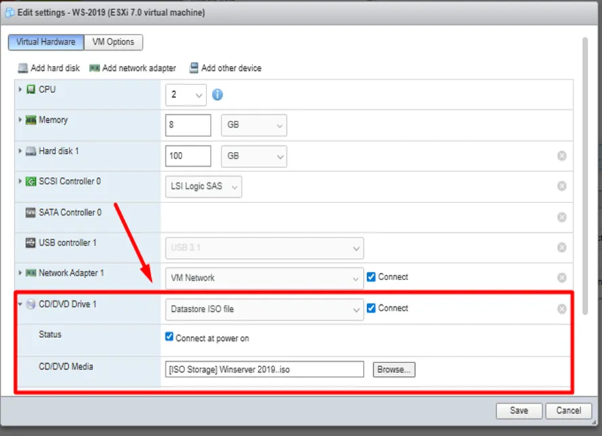602x436 pixels.
Task: Click the Add hard disk icon
Action: (24, 68)
